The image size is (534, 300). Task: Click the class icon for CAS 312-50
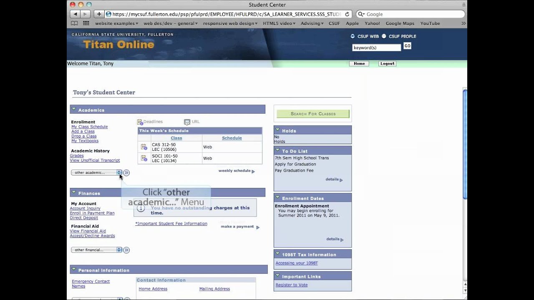(x=144, y=147)
